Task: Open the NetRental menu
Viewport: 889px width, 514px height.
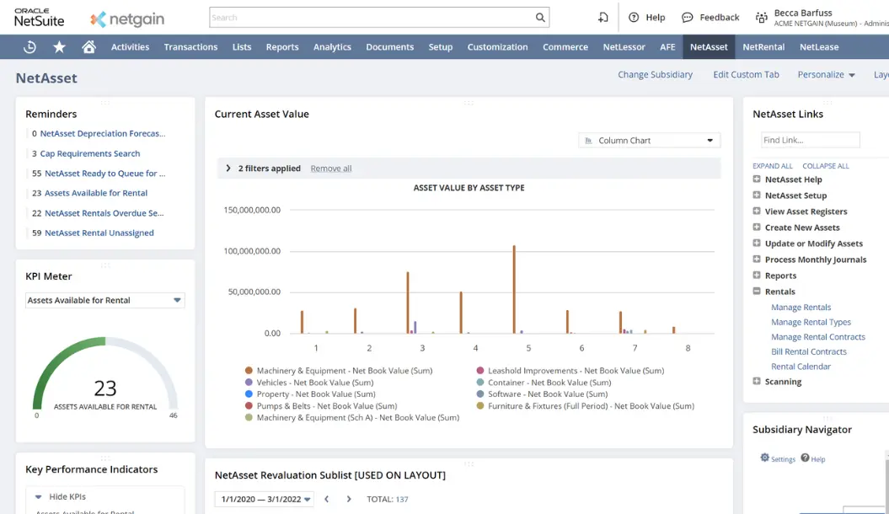Action: click(763, 47)
